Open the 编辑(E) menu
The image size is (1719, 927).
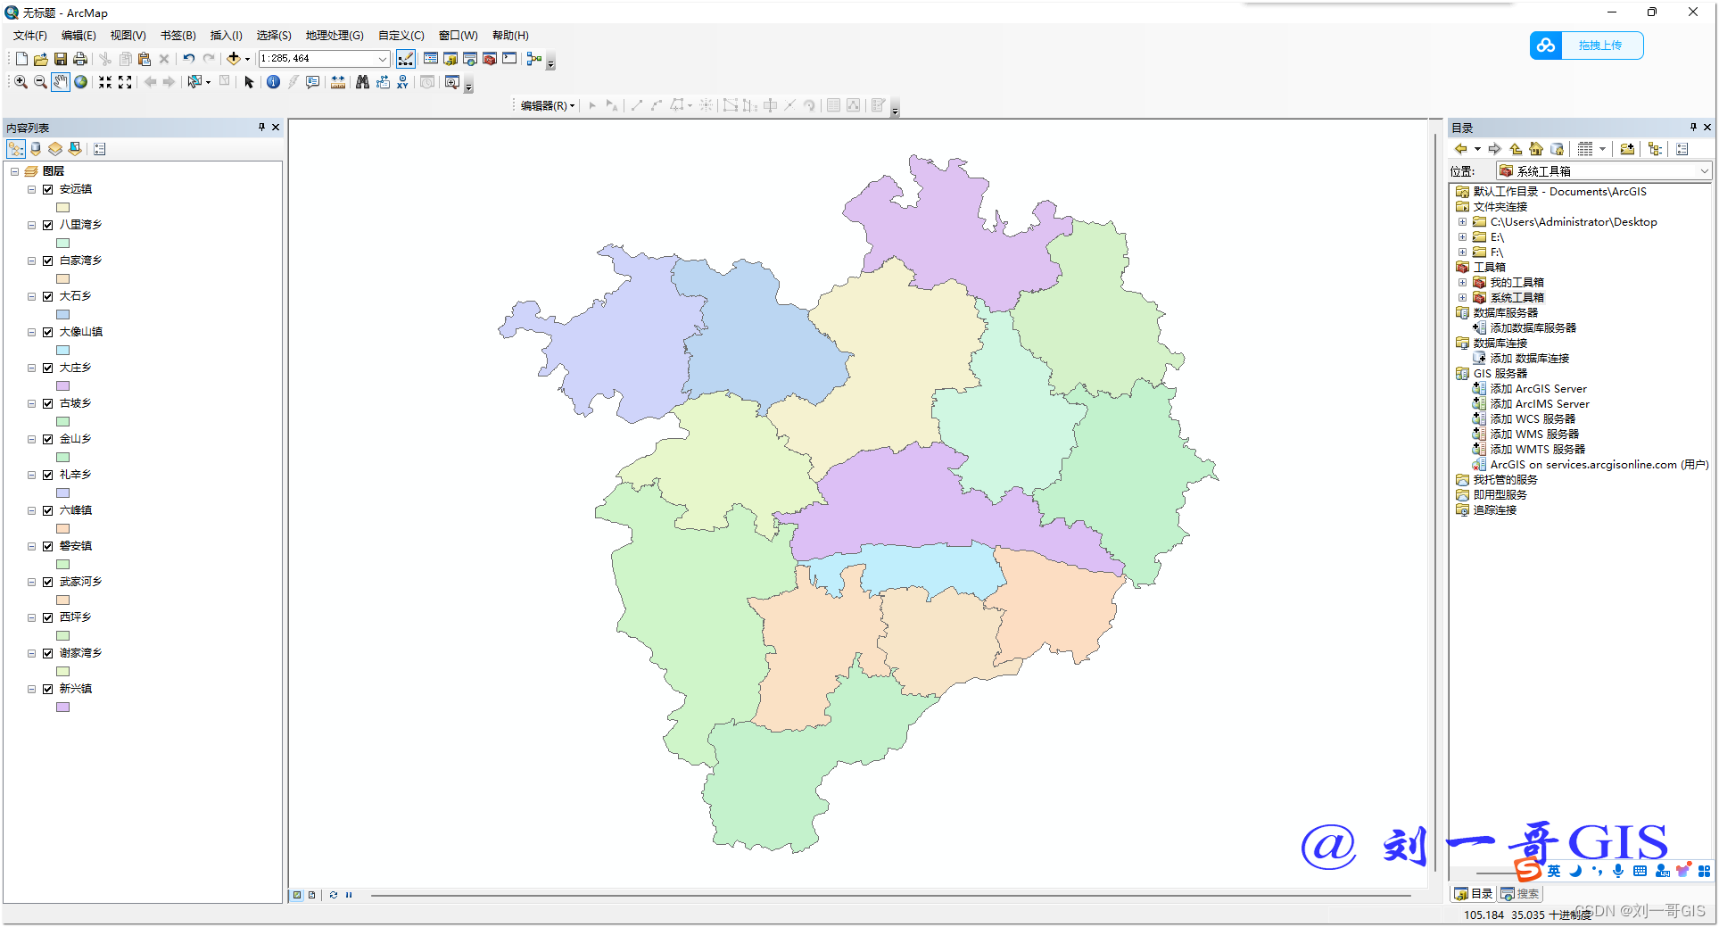tap(79, 36)
